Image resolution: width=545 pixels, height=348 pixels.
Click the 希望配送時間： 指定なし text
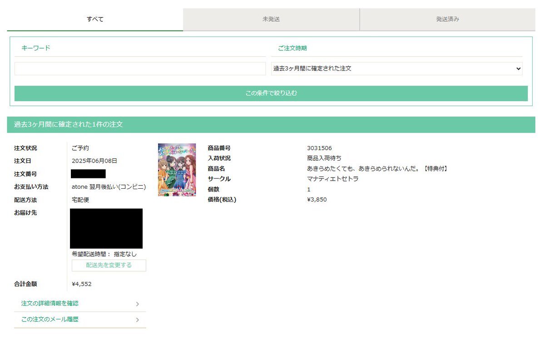click(x=104, y=254)
